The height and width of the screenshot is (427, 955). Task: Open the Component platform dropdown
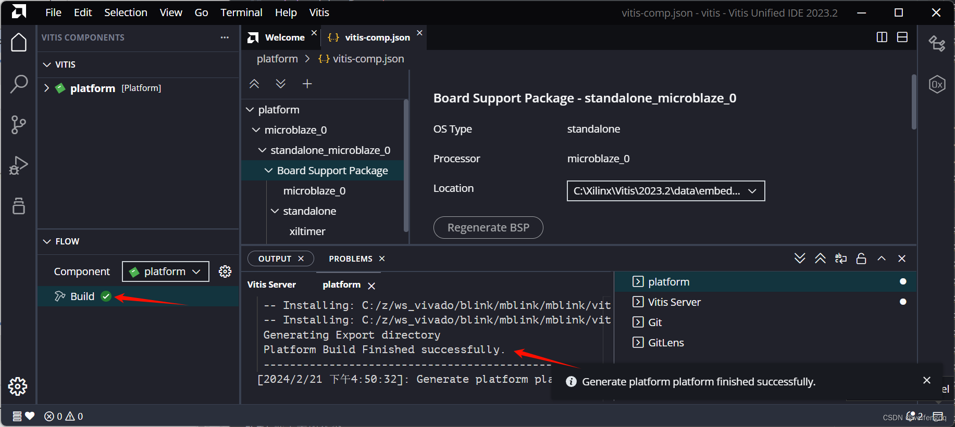point(166,271)
